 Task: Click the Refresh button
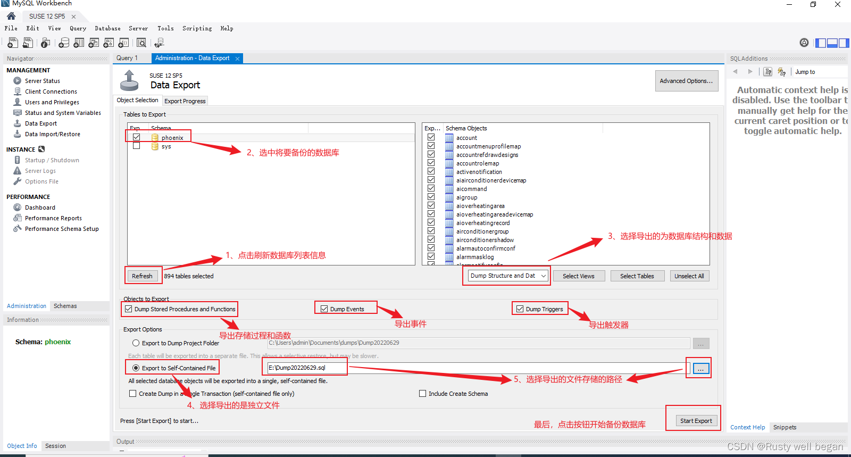tap(142, 276)
